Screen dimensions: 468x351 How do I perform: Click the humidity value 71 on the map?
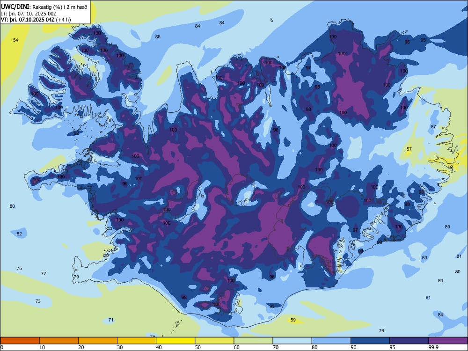point(111,320)
